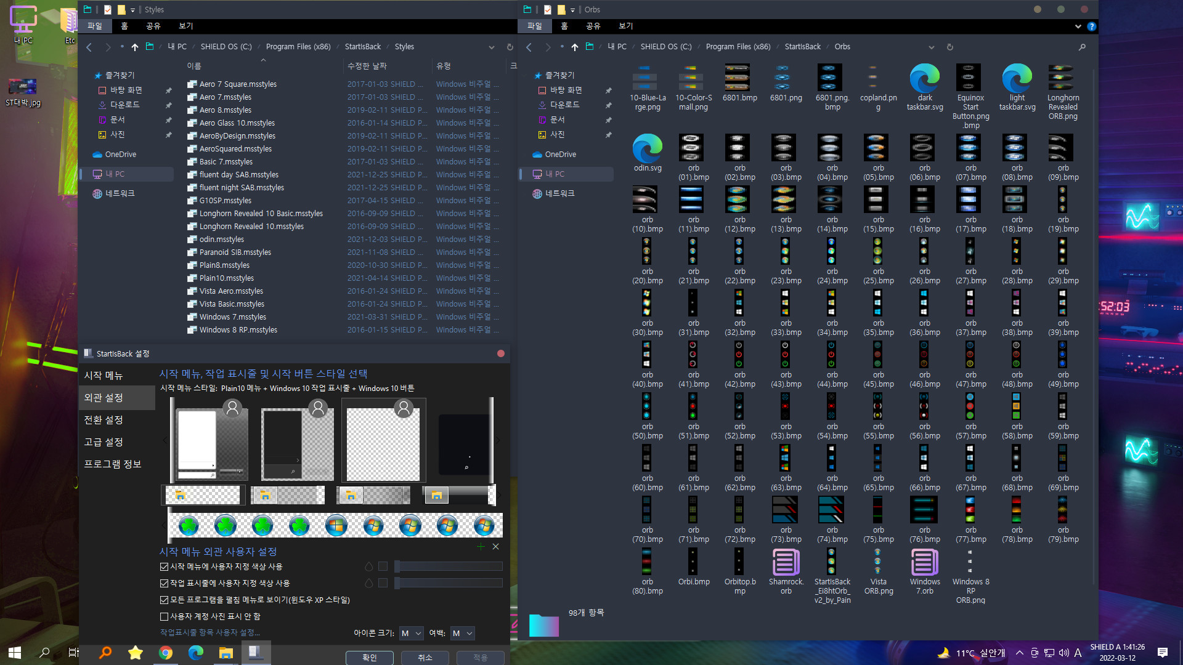Click the 취소 button
Screen dimensions: 1183x665
[425, 658]
